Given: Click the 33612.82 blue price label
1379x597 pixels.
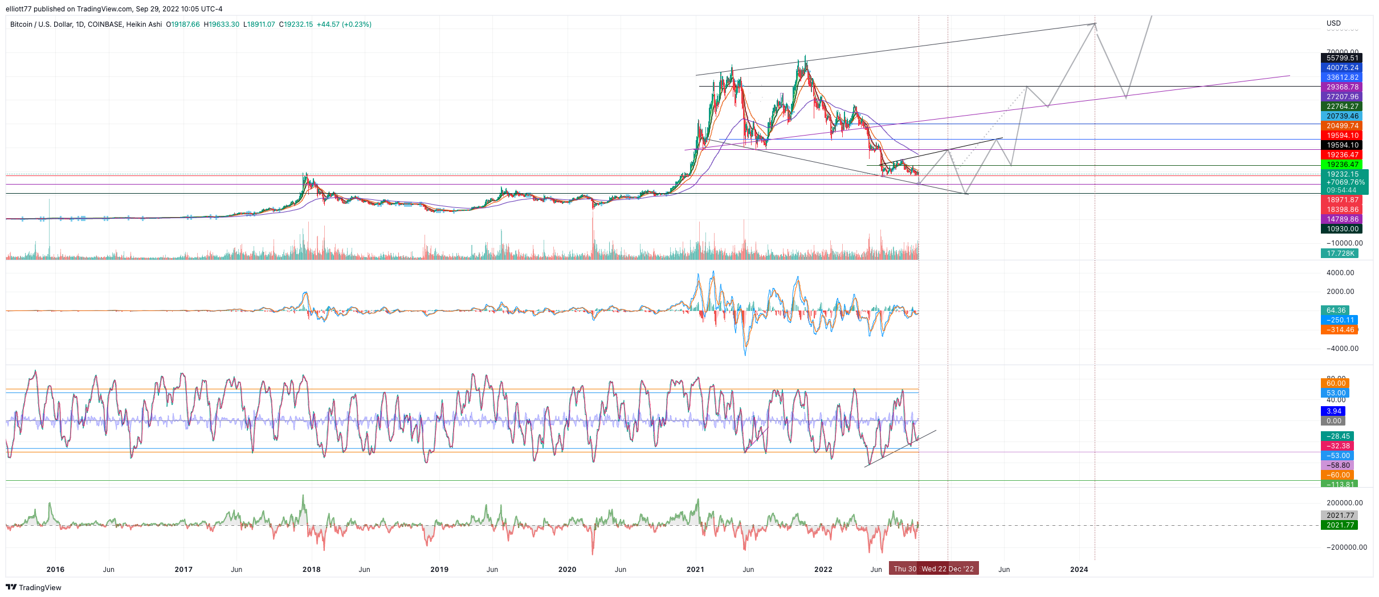Looking at the screenshot, I should [1341, 77].
